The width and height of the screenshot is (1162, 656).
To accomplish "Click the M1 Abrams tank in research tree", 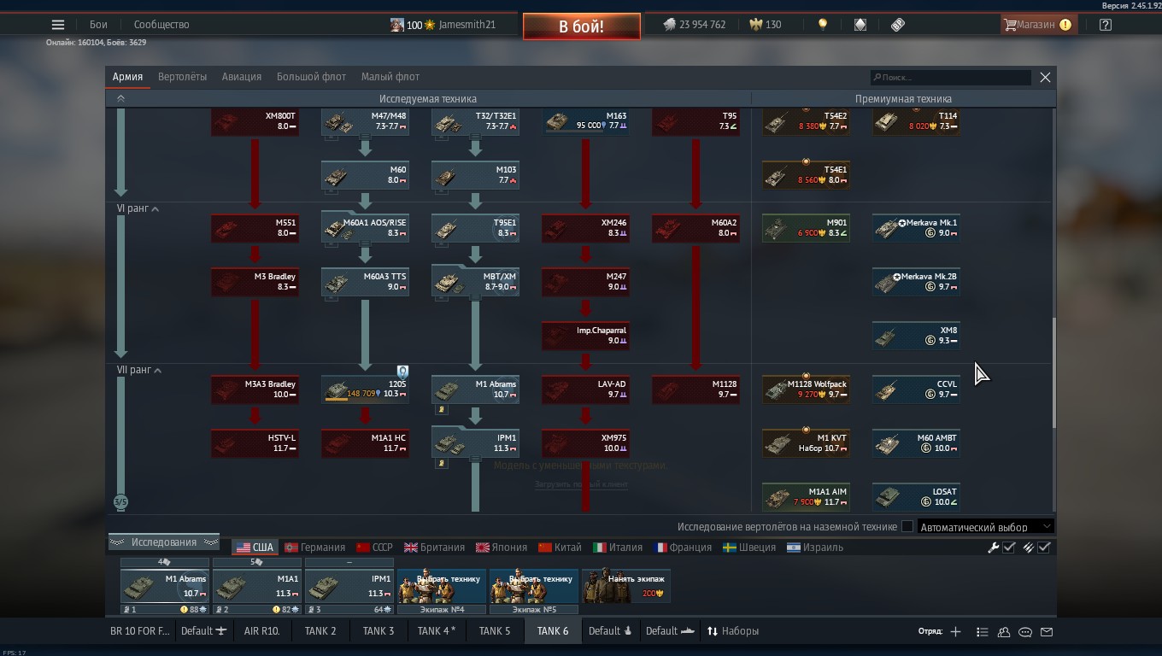I will (x=475, y=389).
